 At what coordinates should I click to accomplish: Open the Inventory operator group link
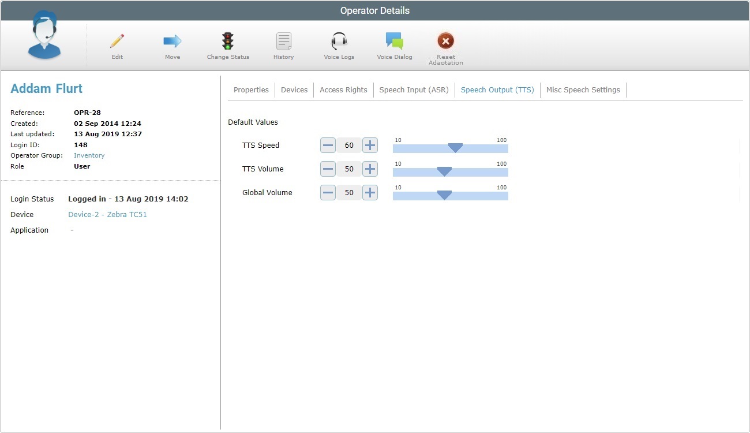click(x=89, y=155)
